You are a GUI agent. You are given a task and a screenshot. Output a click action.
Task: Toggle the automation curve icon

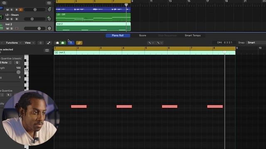click(x=49, y=43)
